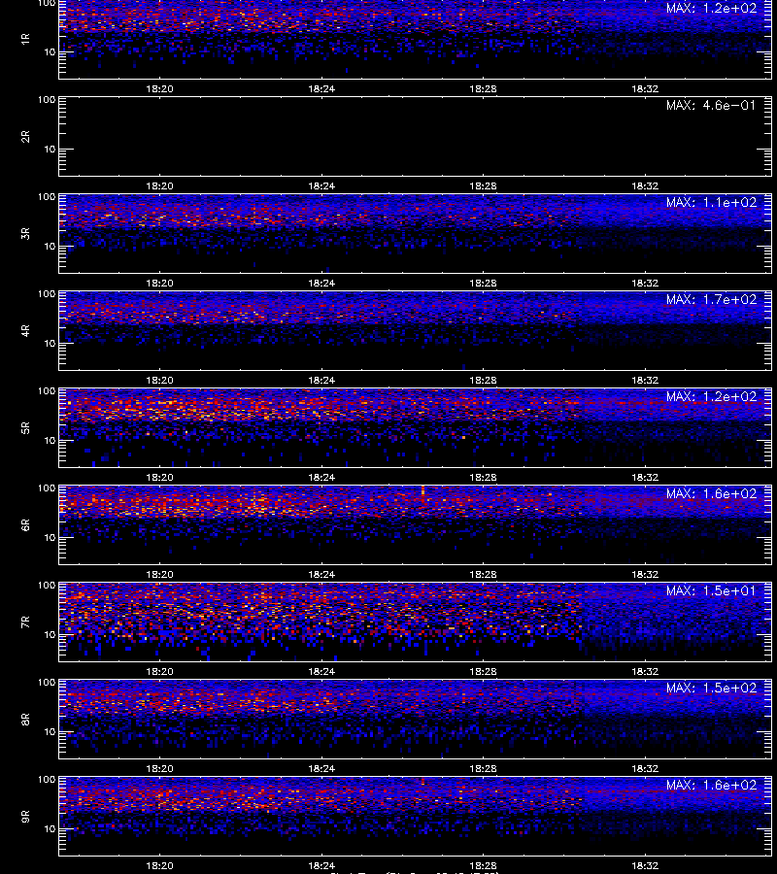Select the 2R y-axis panel label
The image size is (777, 874).
coord(25,137)
